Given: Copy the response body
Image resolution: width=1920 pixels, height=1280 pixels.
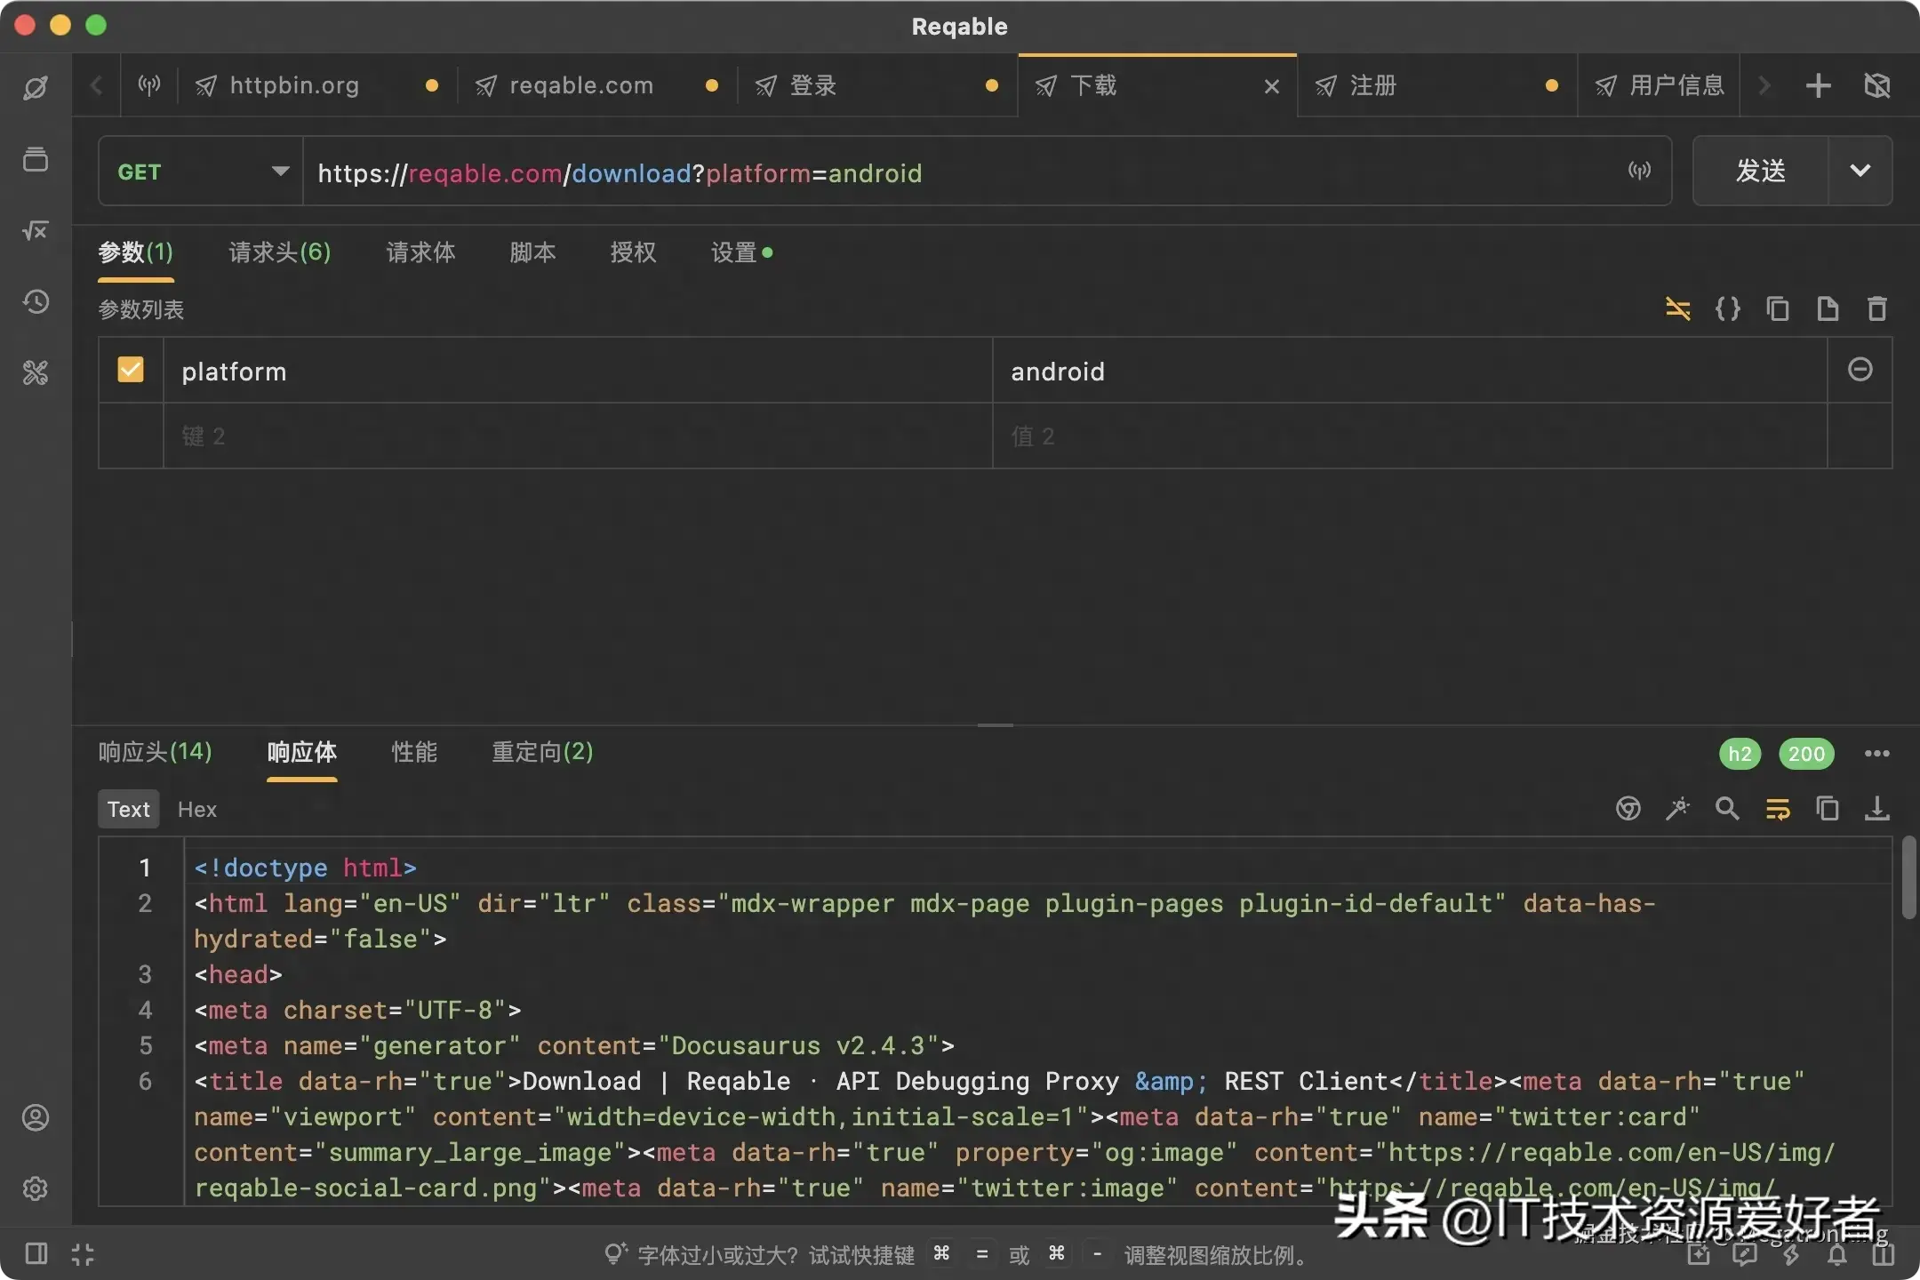Looking at the screenshot, I should (1828, 808).
